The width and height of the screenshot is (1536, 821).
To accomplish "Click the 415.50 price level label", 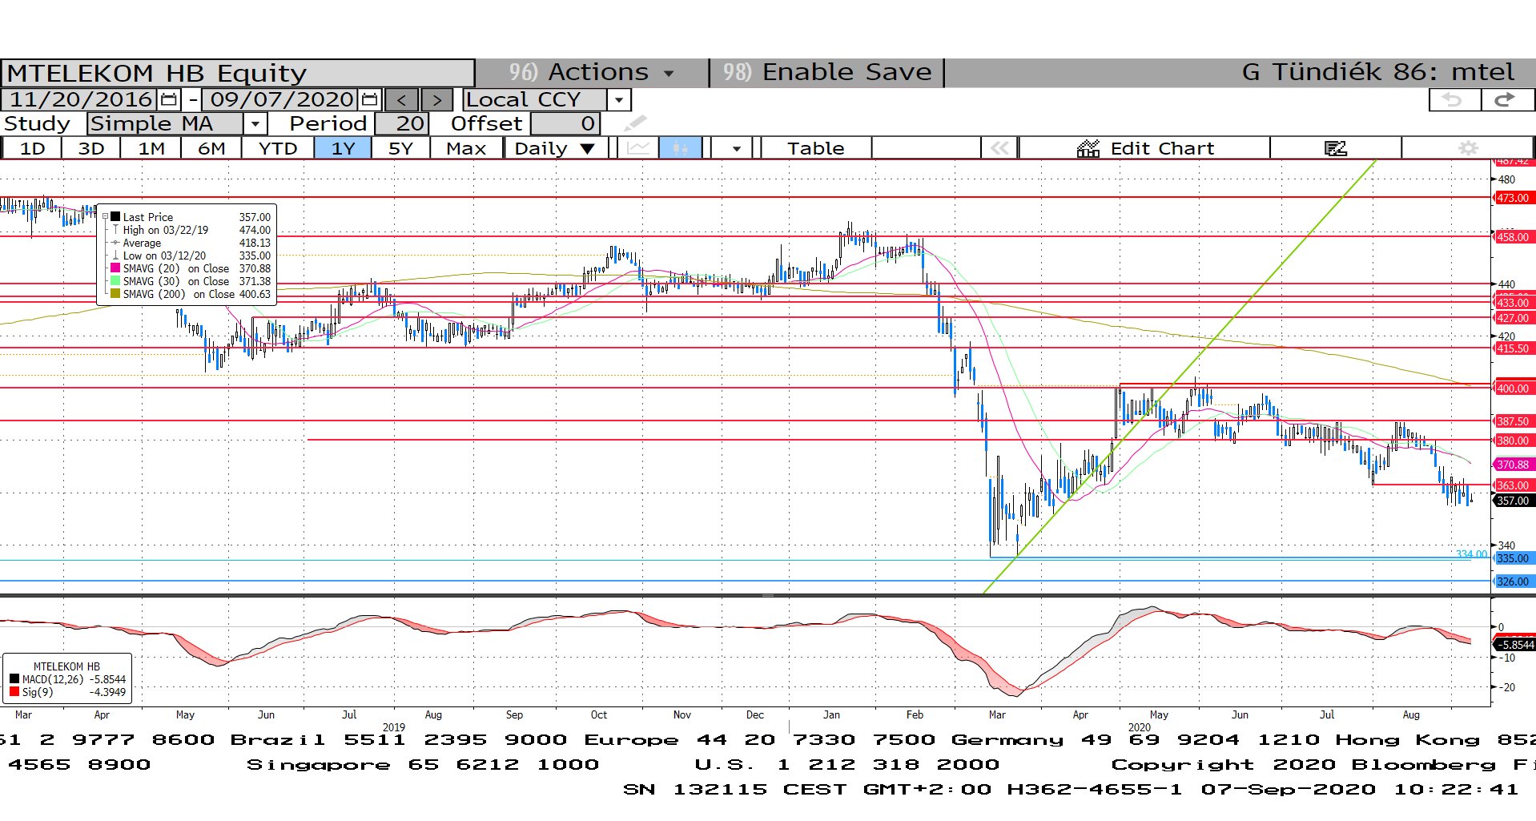I will click(x=1514, y=348).
